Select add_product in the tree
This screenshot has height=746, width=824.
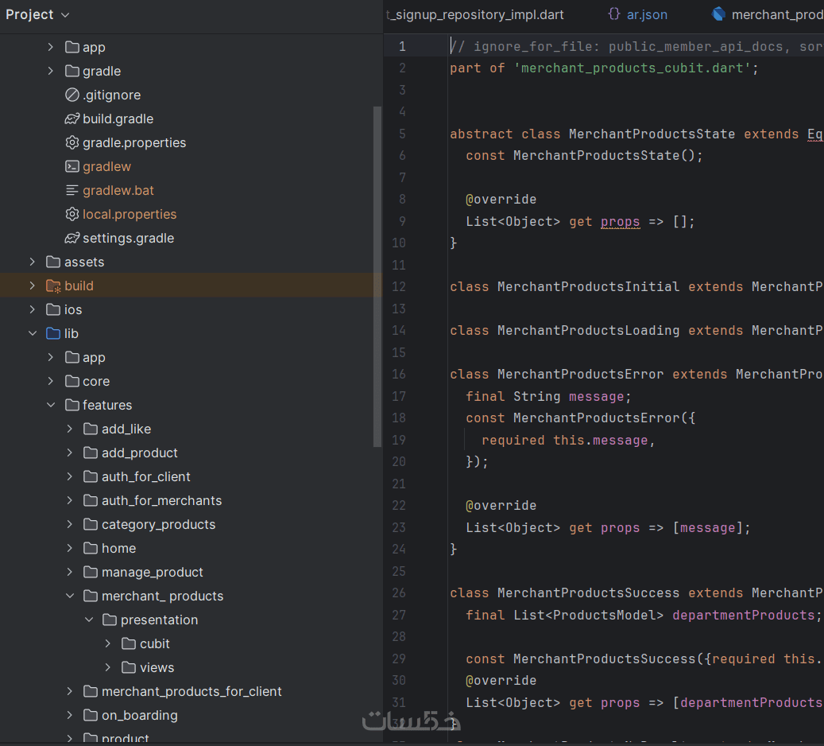click(139, 453)
